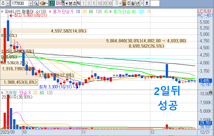Choose interval button 20
214x136 pixels.
tap(104, 3)
